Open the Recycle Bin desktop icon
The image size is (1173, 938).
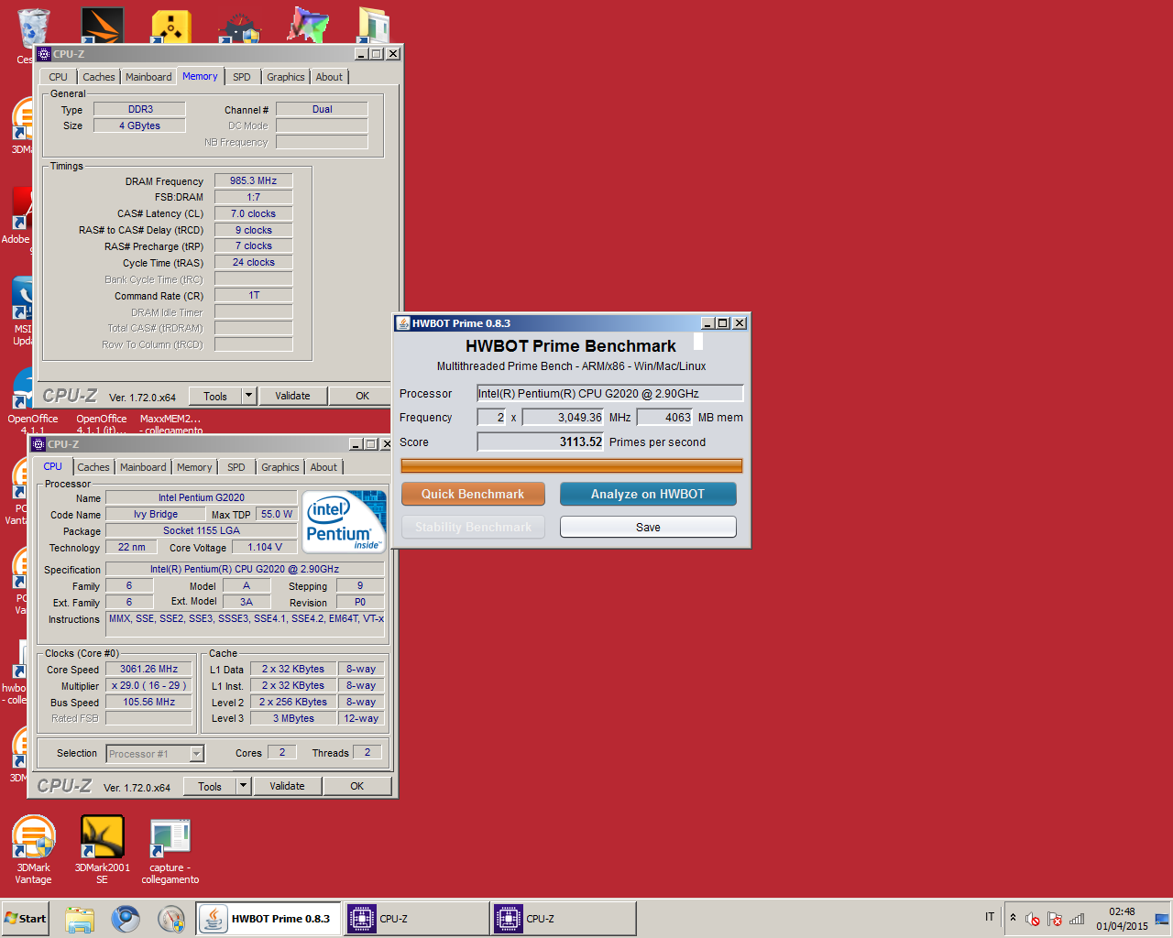(33, 27)
